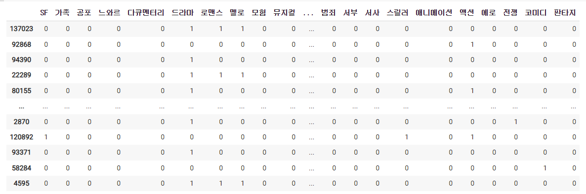586x194 pixels.
Task: Click the 서부 column header
Action: pyautogui.click(x=350, y=13)
